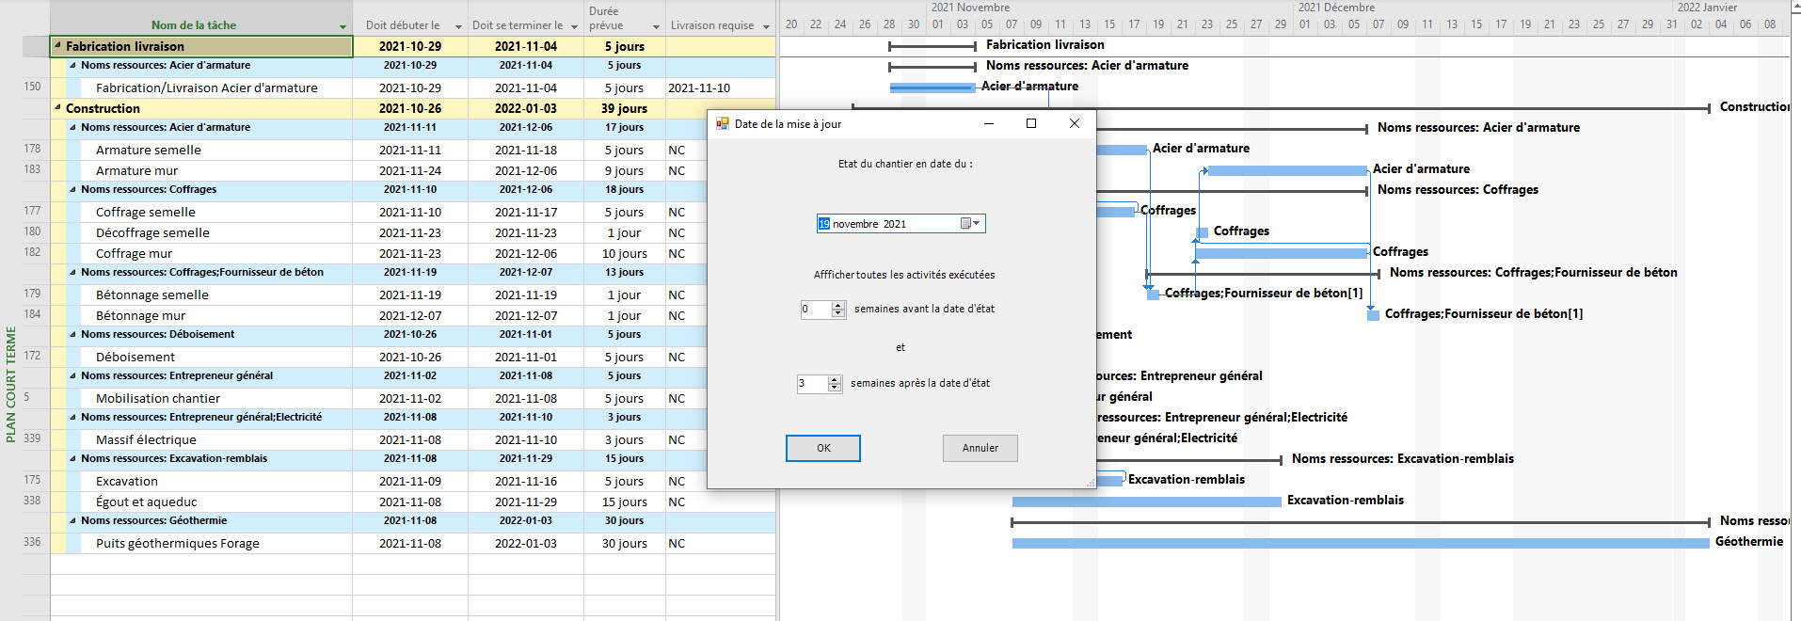This screenshot has height=621, width=1801.
Task: Click the Géothermie Gantt bar
Action: [x=1360, y=543]
